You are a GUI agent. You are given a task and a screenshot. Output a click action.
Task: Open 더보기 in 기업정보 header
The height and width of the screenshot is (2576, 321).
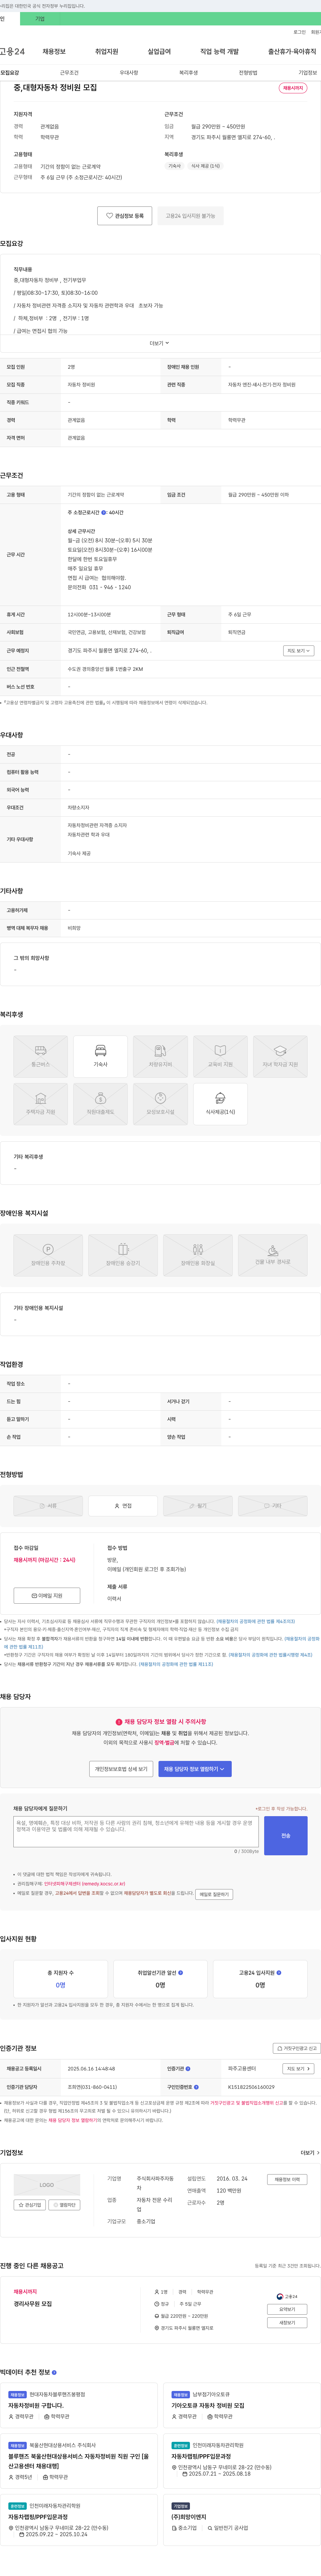tap(310, 2153)
